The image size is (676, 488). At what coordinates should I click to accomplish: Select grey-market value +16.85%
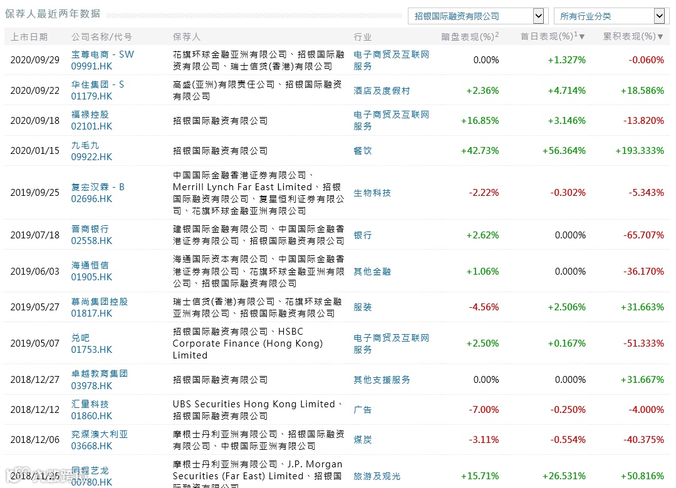480,121
